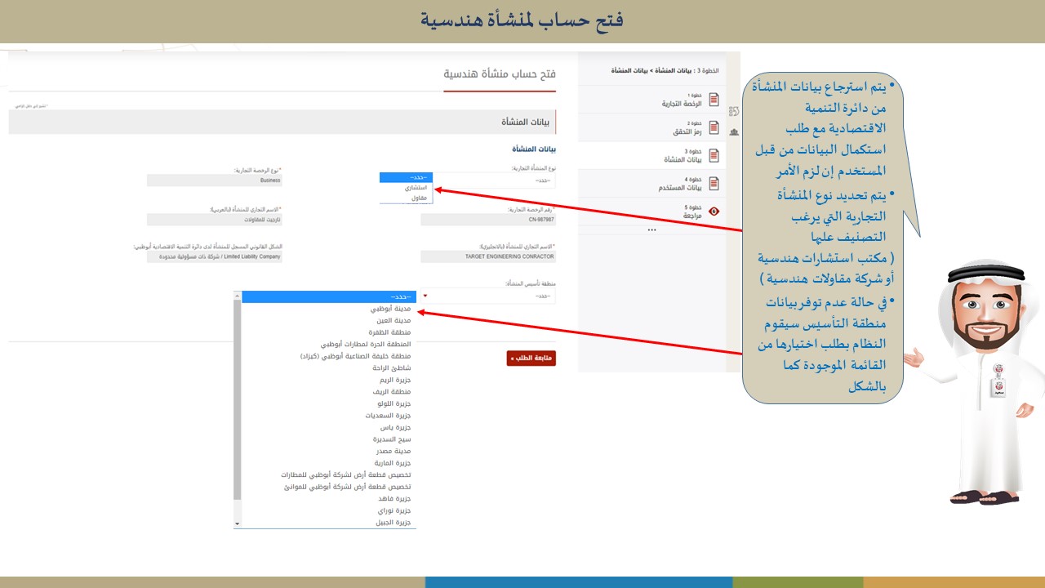
Task: Click the document icon for step 1 الرخصة التجارية
Action: (714, 100)
